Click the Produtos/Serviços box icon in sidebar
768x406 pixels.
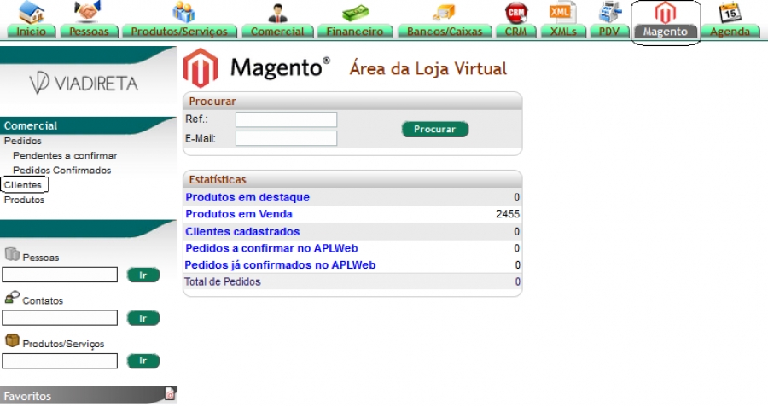coord(12,340)
